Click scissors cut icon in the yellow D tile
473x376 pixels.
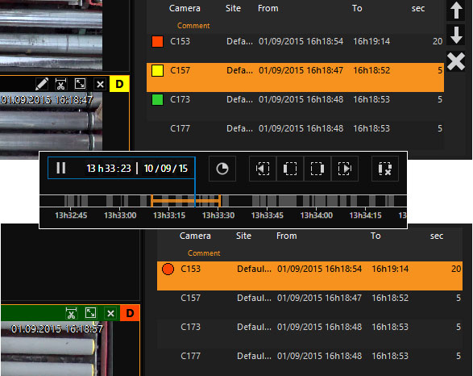[60, 84]
